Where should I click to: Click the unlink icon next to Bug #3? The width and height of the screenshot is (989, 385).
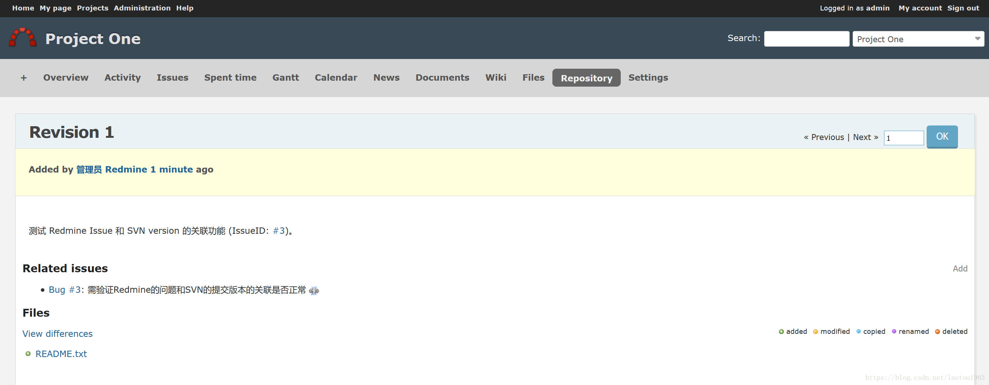pos(314,291)
